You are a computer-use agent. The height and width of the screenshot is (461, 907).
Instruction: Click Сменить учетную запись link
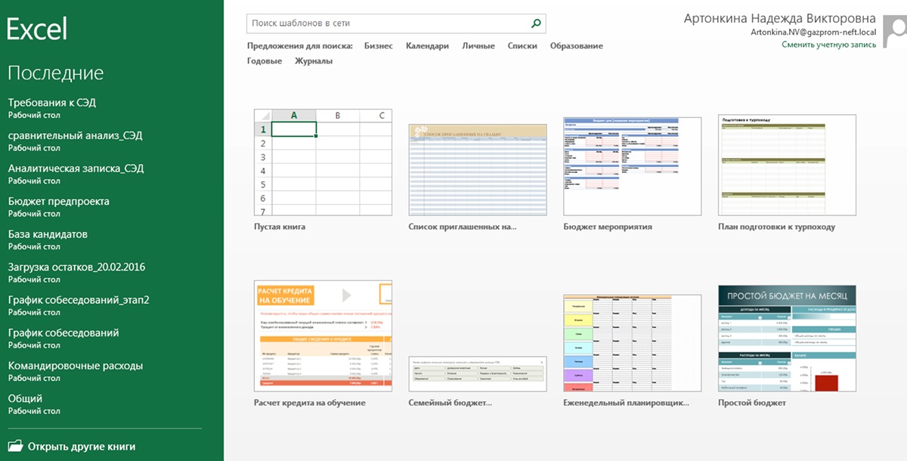(828, 45)
